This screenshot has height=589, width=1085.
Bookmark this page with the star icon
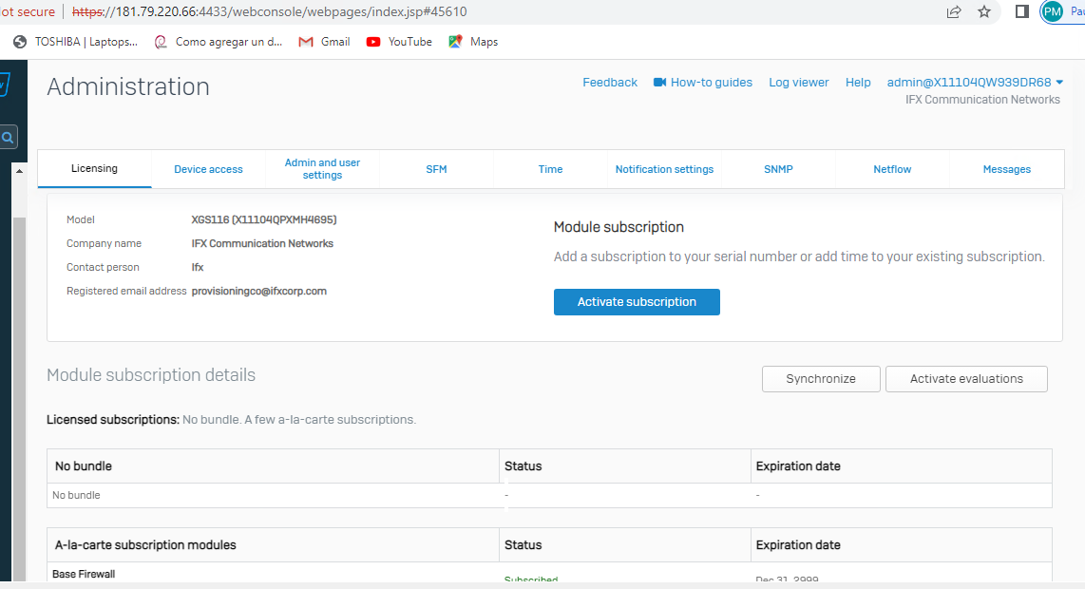[x=984, y=12]
